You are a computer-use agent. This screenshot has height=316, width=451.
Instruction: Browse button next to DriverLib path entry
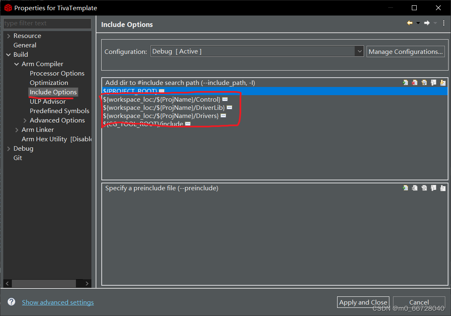pos(229,108)
